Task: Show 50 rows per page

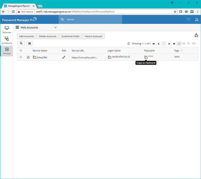Action: 184,44
